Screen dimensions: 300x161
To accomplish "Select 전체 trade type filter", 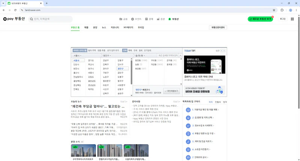I will (125, 51).
